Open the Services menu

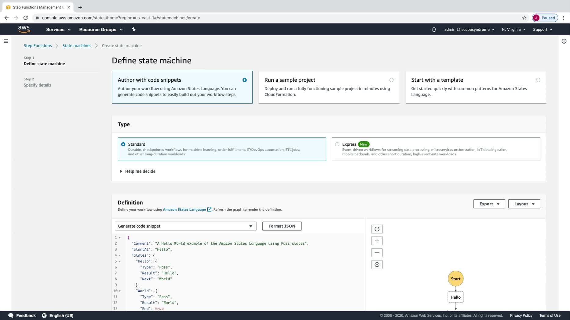click(x=58, y=30)
